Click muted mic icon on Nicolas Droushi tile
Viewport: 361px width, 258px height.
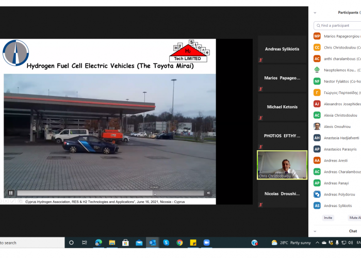pyautogui.click(x=260, y=204)
